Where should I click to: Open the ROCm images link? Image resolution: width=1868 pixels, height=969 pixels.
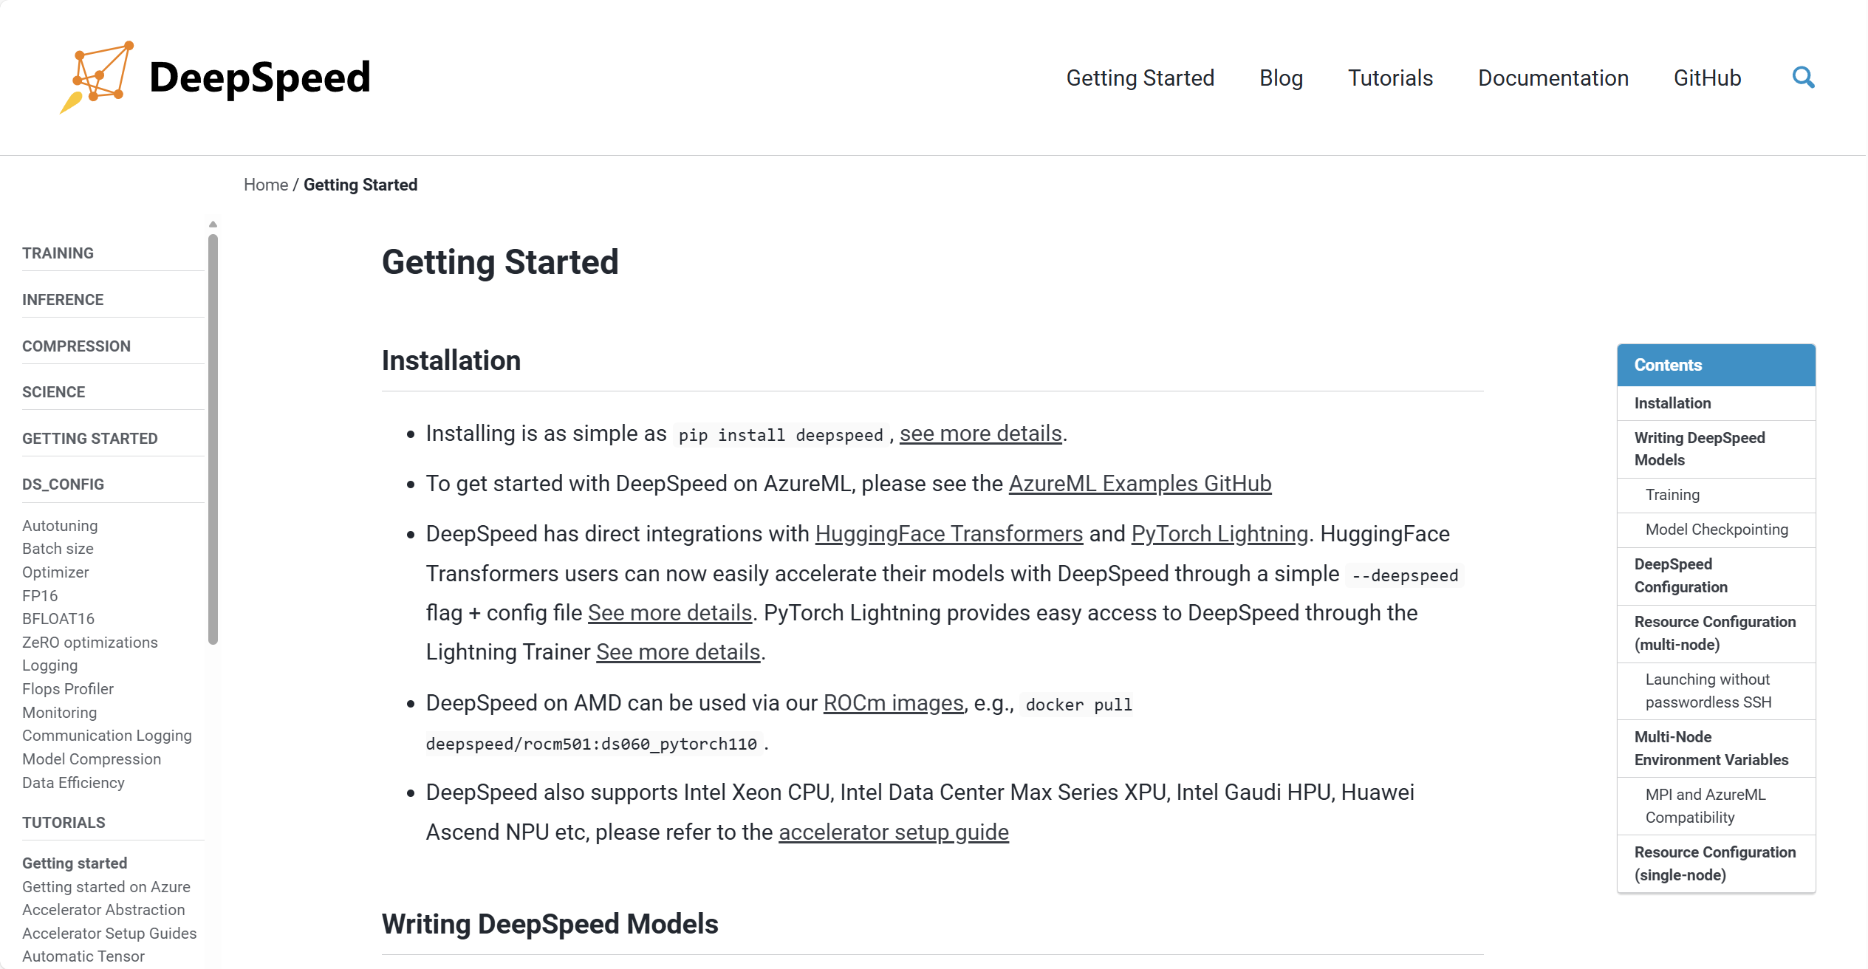pyautogui.click(x=892, y=702)
